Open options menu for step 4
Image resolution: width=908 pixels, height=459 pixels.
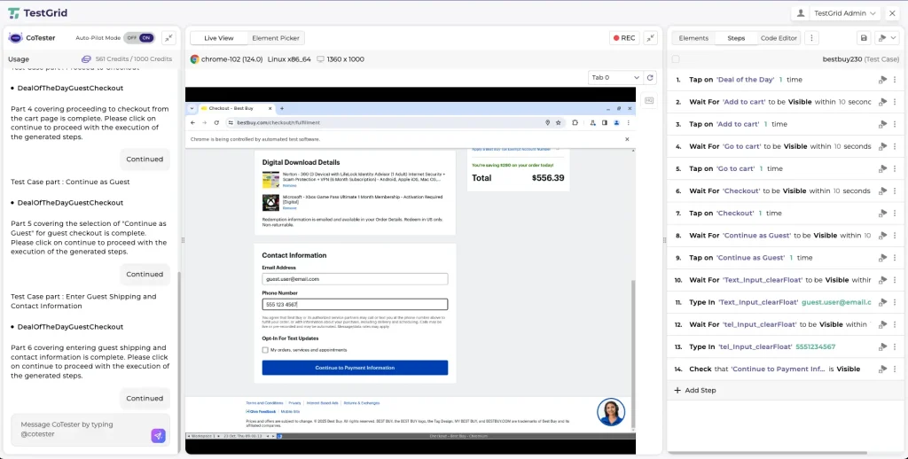click(x=894, y=146)
